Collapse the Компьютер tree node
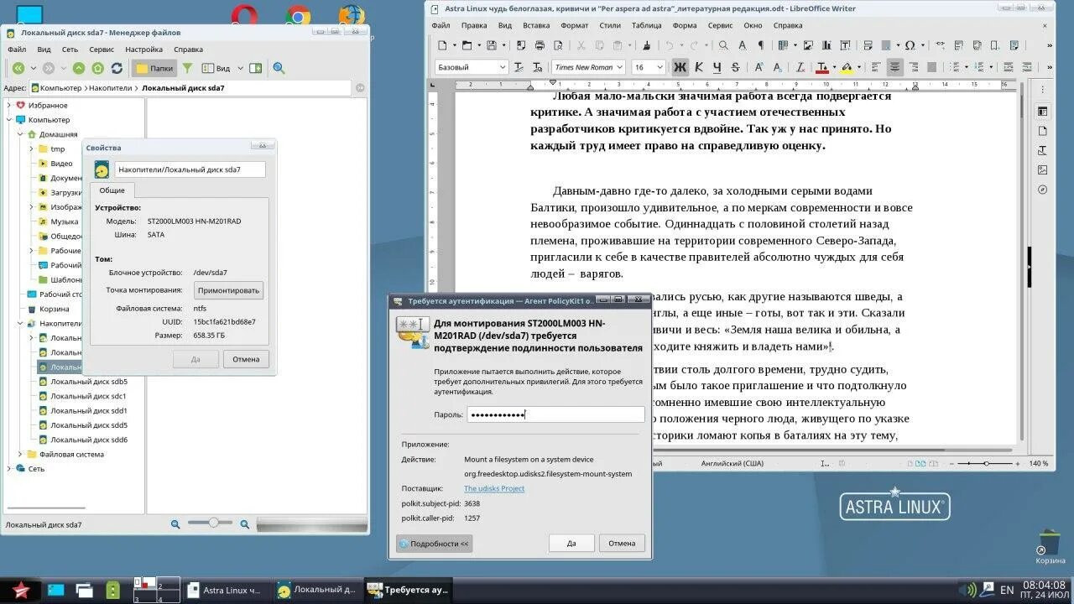The height and width of the screenshot is (604, 1074). tap(9, 119)
